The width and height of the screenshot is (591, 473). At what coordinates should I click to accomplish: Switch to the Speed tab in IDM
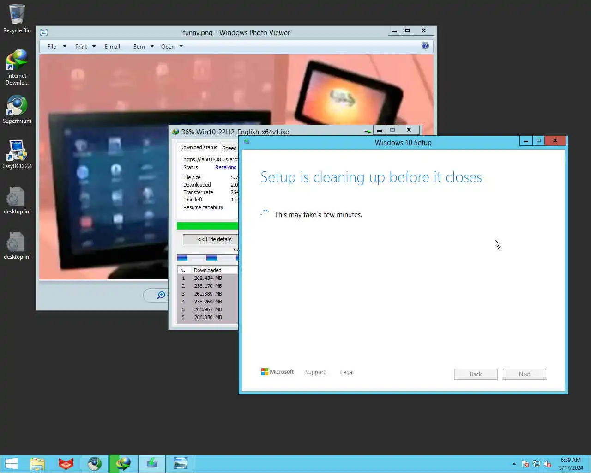[x=229, y=148]
